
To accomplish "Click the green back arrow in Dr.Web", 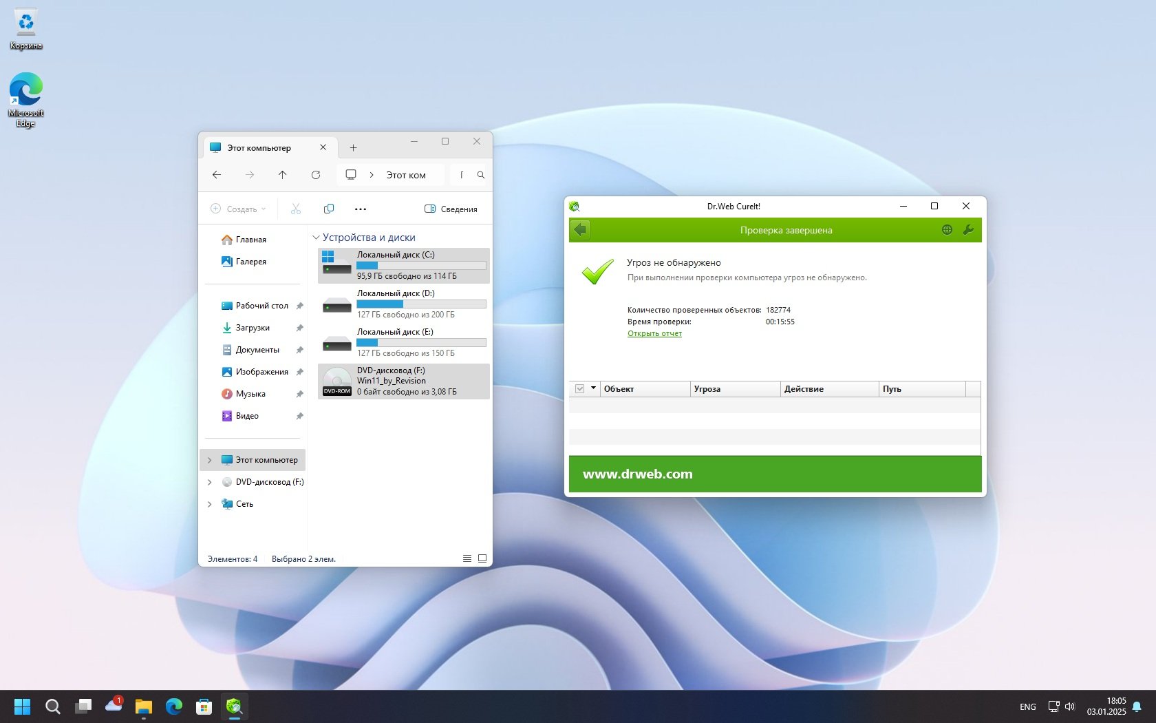I will coord(580,230).
